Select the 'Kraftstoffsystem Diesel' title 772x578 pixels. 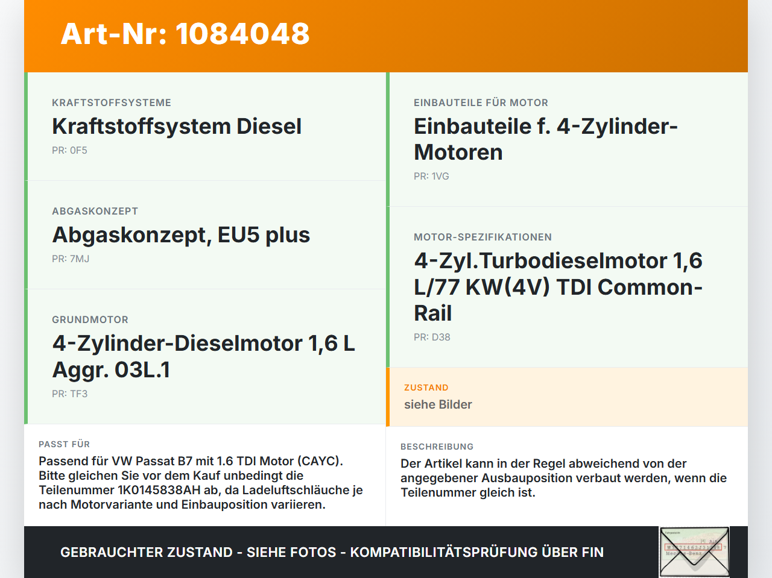coord(177,127)
